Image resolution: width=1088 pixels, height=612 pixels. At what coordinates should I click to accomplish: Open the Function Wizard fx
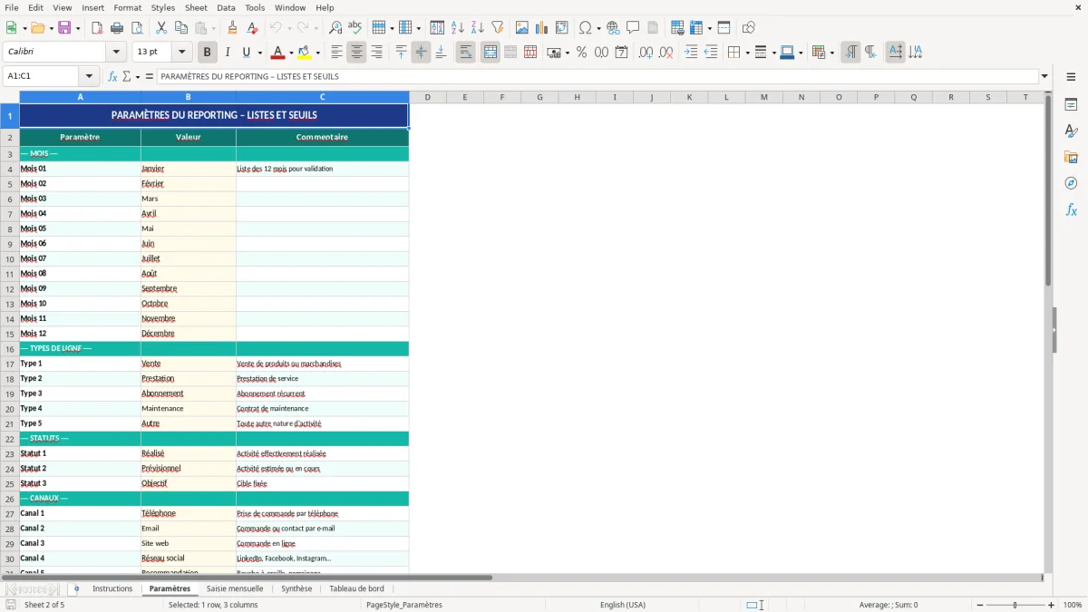(112, 76)
